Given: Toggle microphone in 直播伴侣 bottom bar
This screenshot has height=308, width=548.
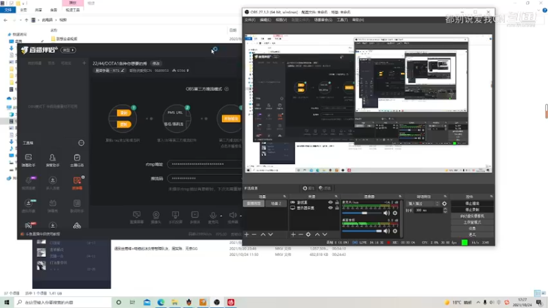Looking at the screenshot, I should pos(213,216).
